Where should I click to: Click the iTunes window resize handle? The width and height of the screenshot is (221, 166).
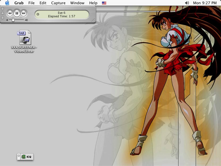click(93, 20)
